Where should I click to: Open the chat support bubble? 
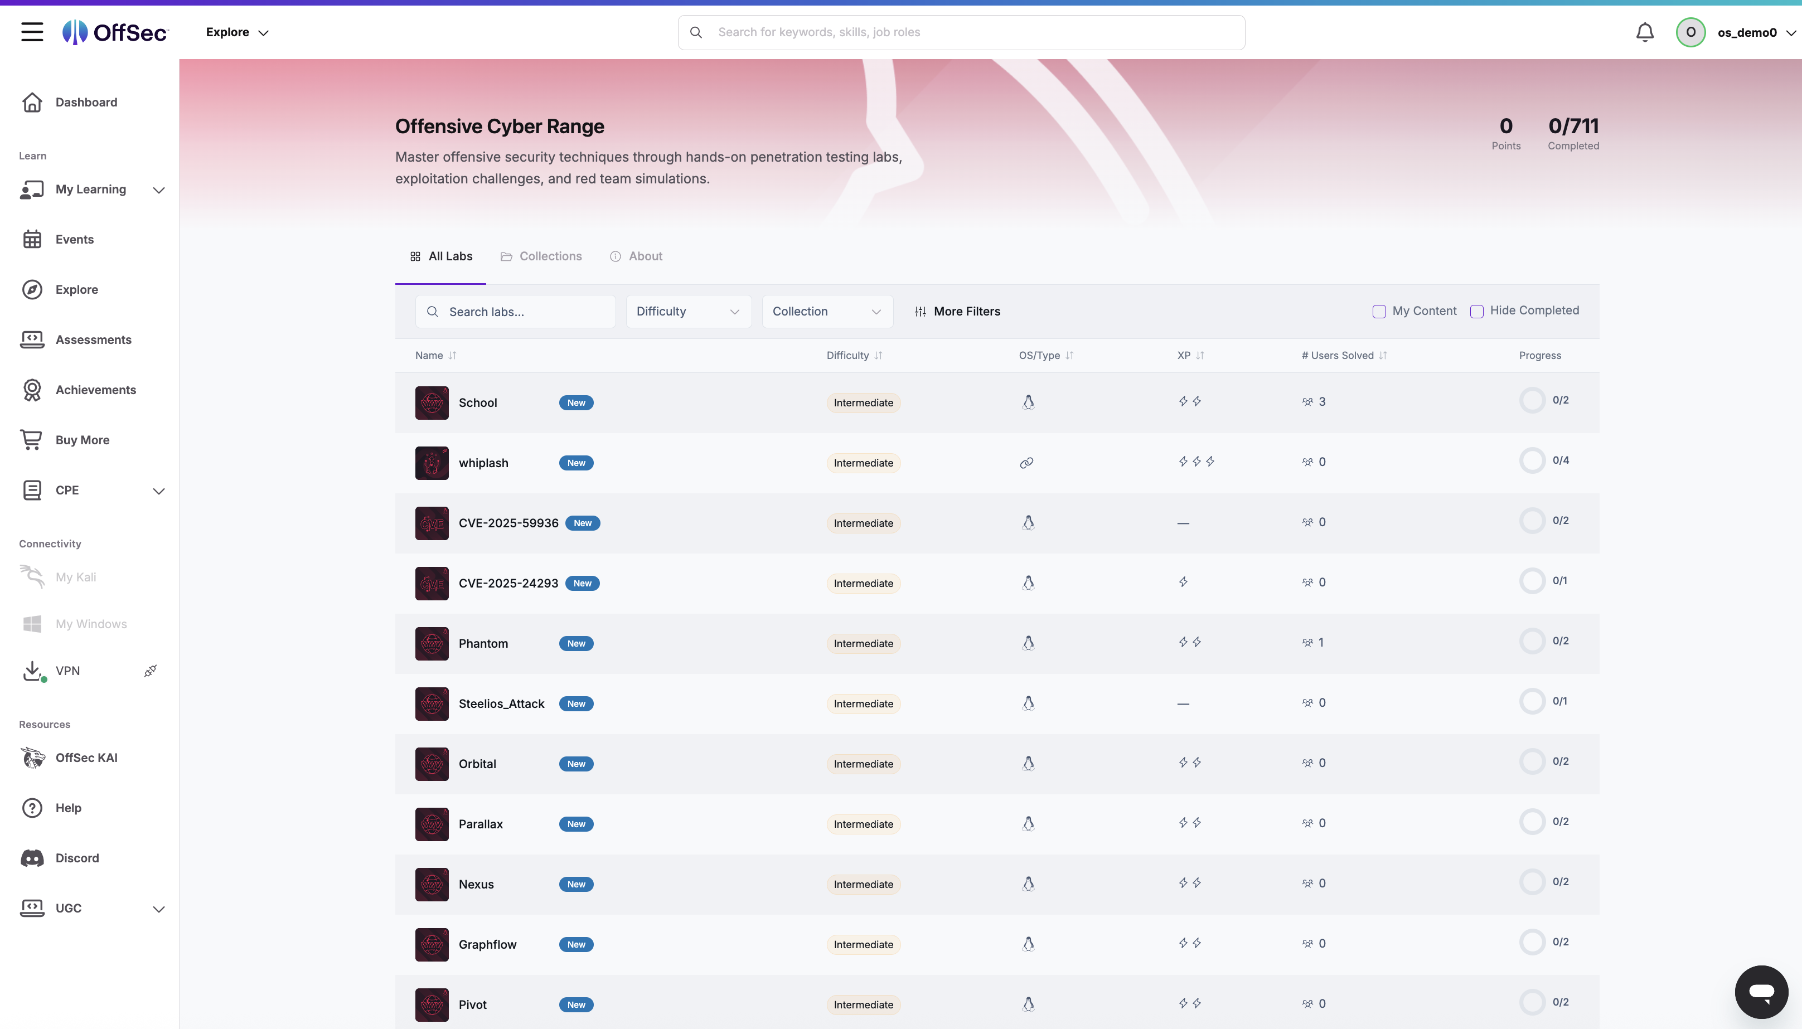click(x=1761, y=992)
